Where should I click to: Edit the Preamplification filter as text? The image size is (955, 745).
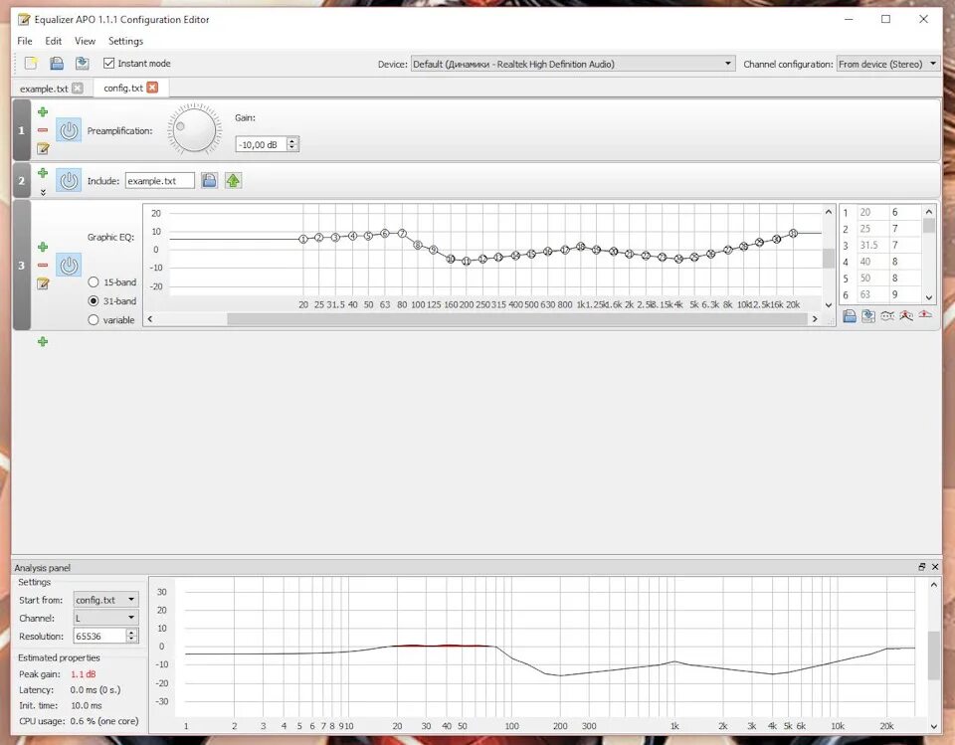click(43, 148)
